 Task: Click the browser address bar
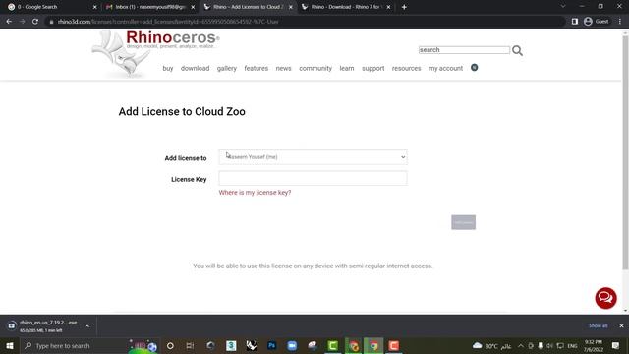pos(305,22)
